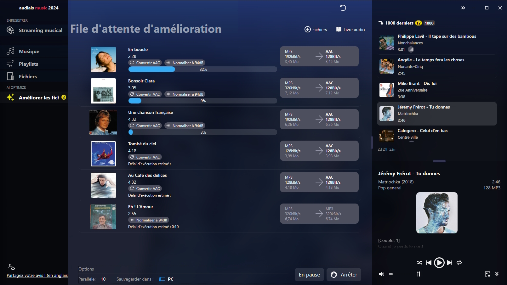Switch player to mini view icon

click(x=487, y=274)
